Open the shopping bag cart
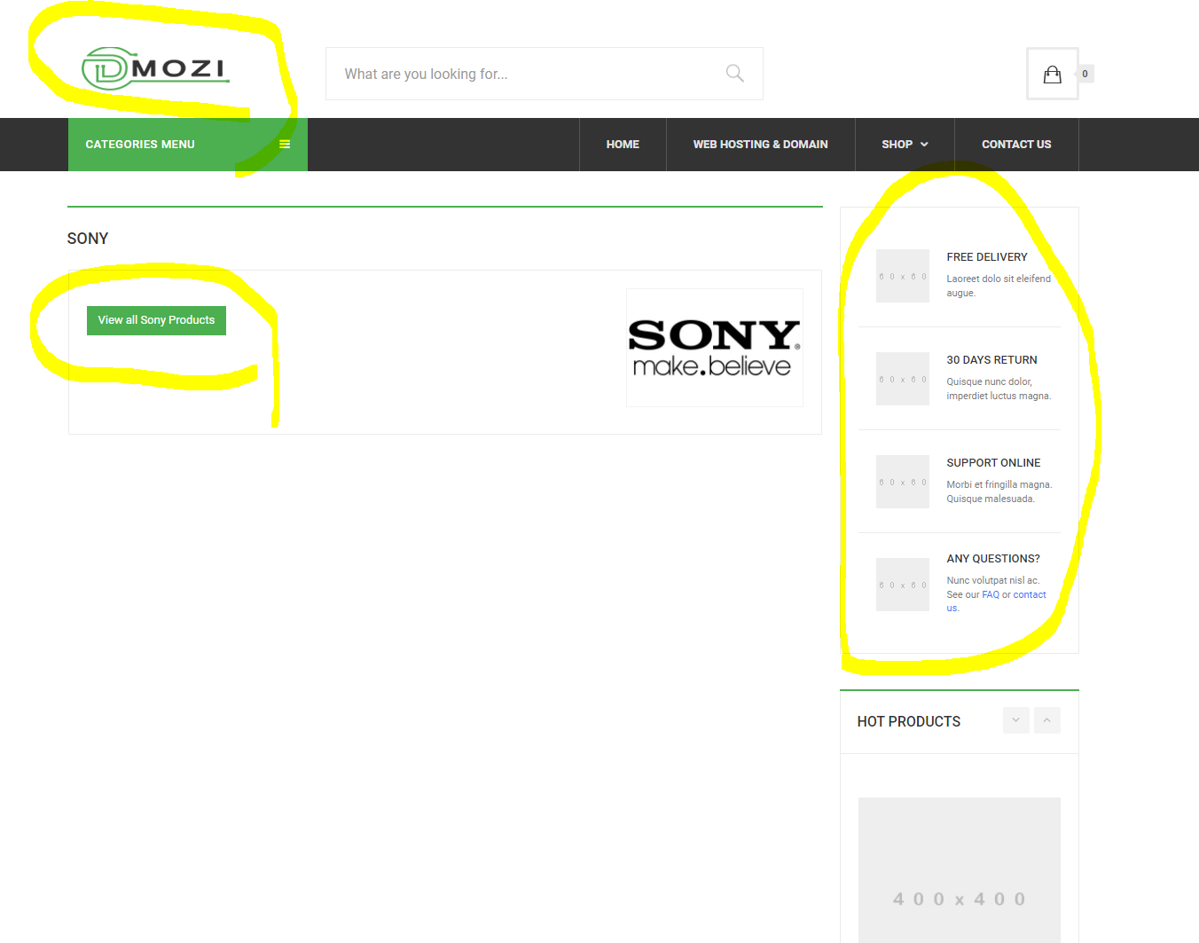 (x=1053, y=74)
